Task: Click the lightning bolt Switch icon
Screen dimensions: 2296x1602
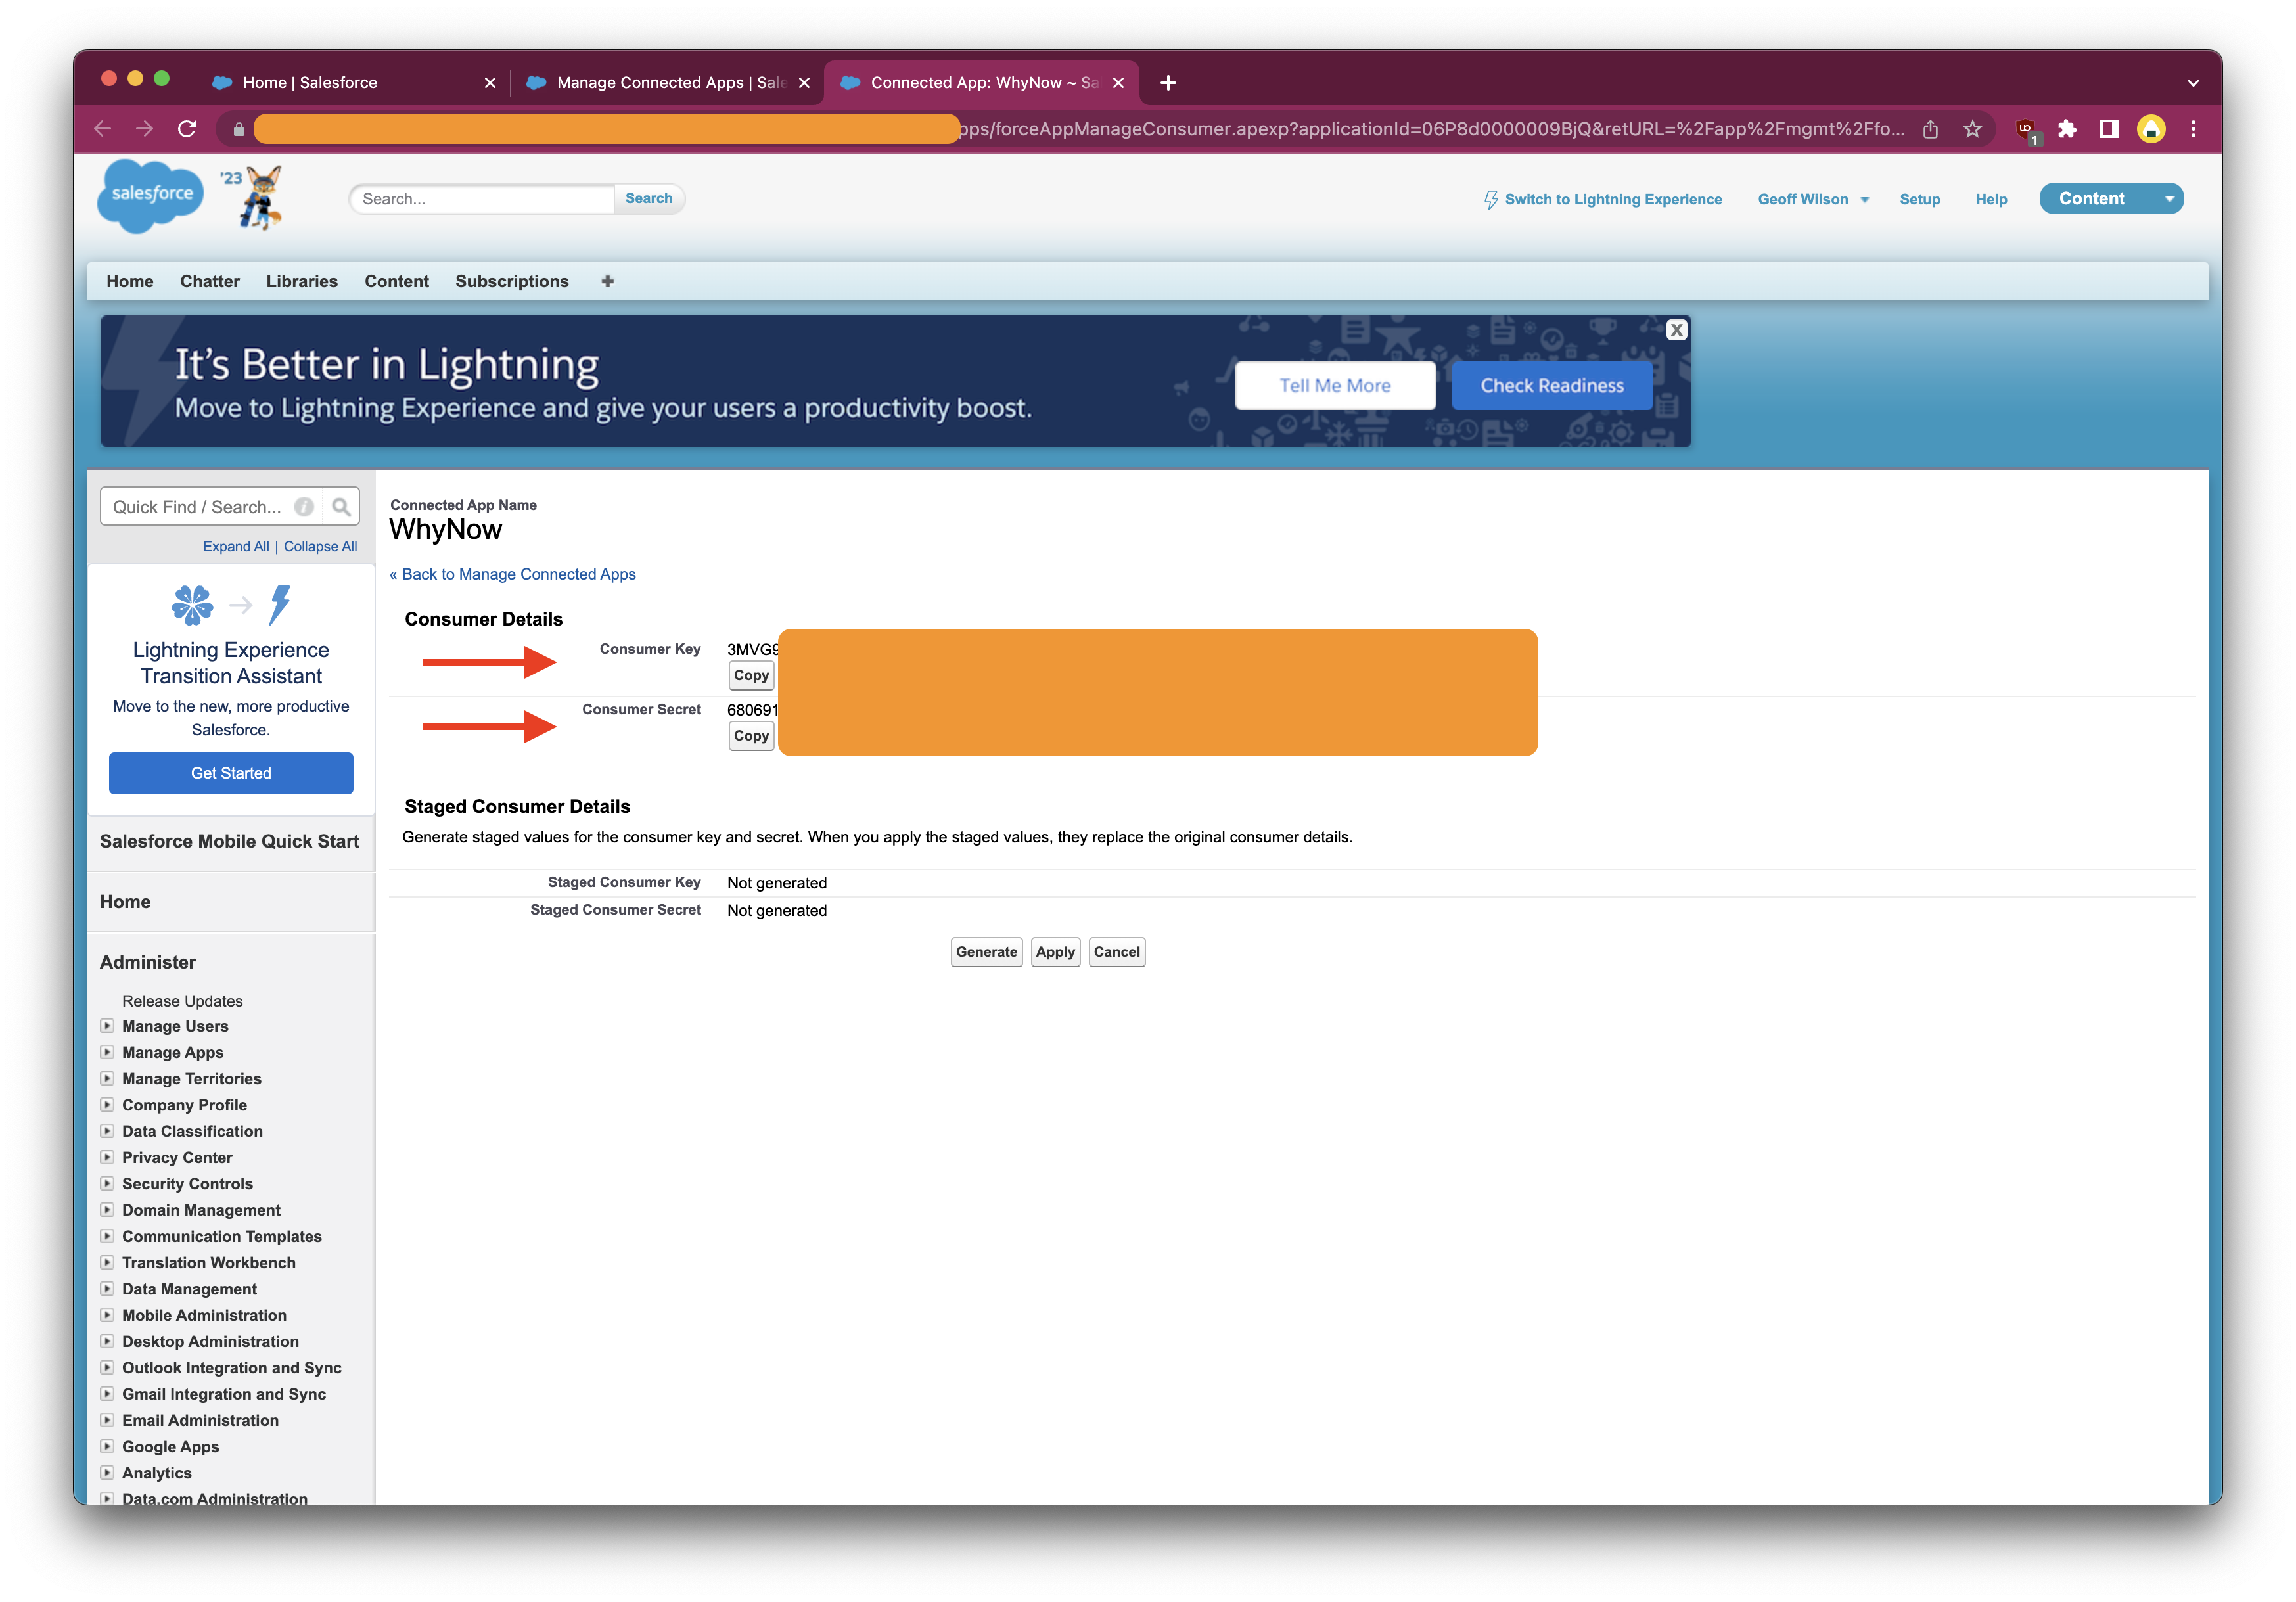Action: (x=1491, y=199)
